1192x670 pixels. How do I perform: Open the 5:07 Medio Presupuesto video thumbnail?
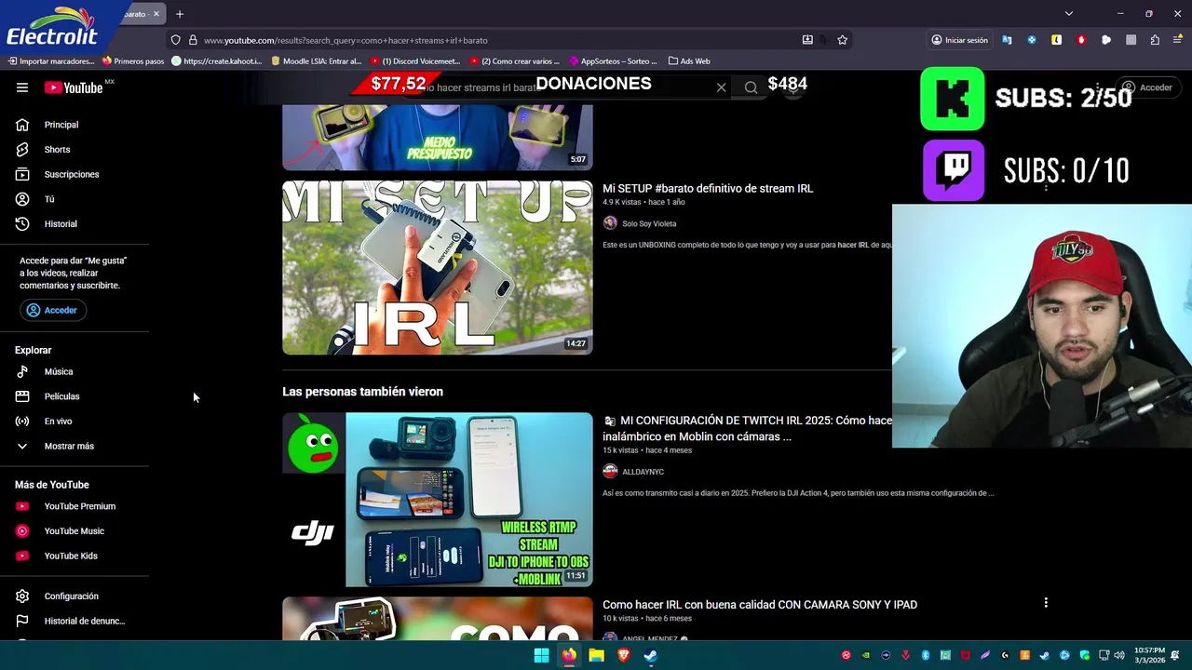tap(437, 137)
